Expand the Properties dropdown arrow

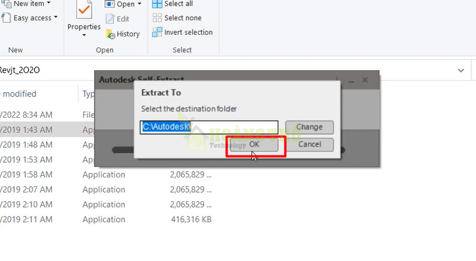point(84,35)
